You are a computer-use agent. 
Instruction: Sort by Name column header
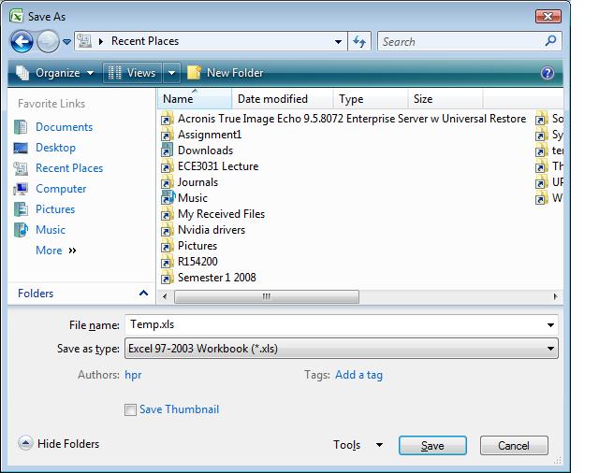pyautogui.click(x=195, y=99)
